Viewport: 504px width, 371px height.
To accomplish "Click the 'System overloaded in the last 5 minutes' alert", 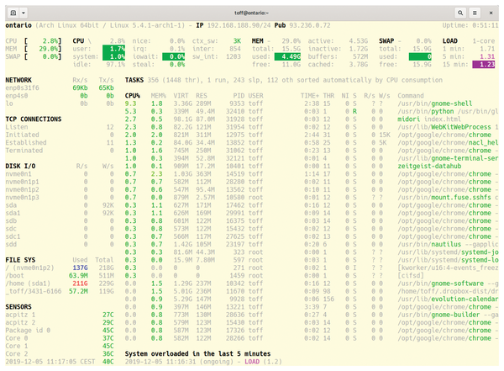I will pyautogui.click(x=197, y=353).
